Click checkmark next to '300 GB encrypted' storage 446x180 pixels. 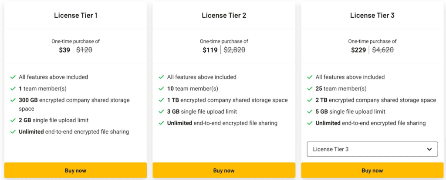click(13, 100)
